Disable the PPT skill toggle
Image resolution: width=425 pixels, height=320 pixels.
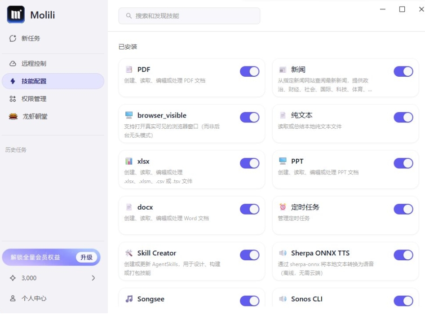coord(403,163)
